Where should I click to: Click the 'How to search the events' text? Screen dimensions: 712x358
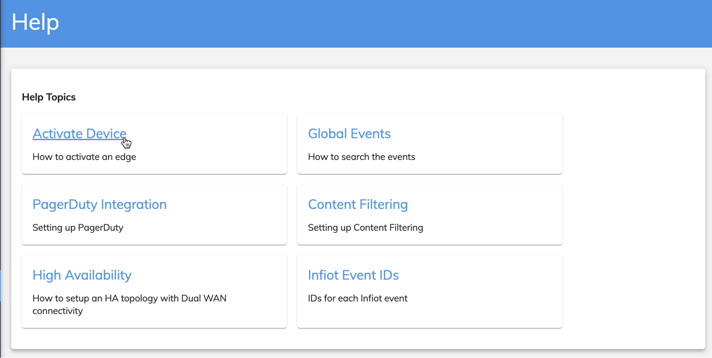362,157
